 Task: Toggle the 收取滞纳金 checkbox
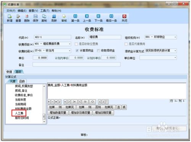tap(98, 51)
